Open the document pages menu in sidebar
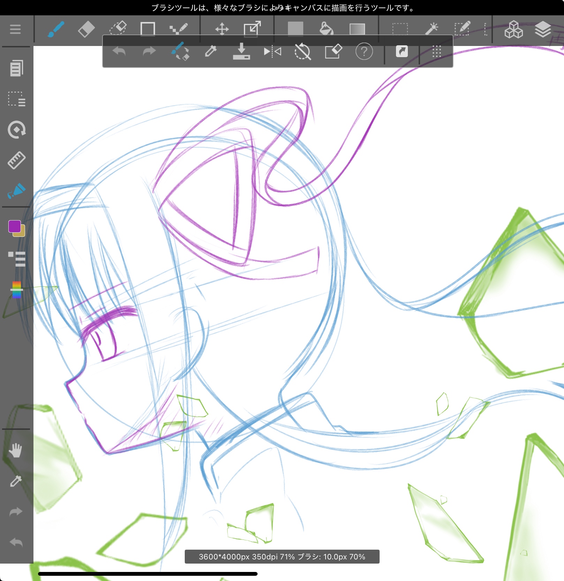The image size is (564, 581). 16,68
